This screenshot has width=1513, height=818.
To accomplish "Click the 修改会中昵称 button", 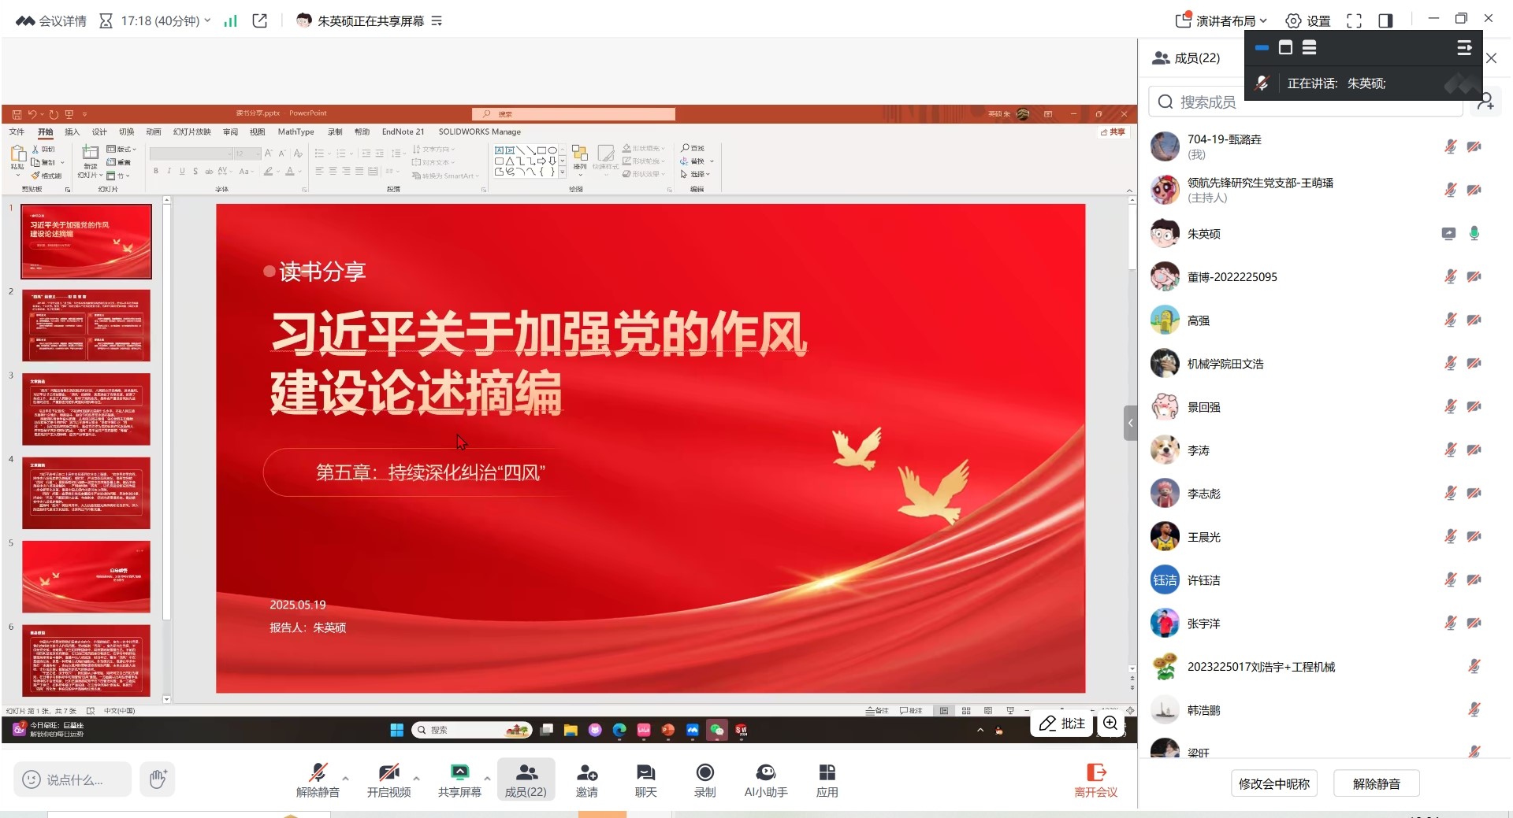I will click(x=1273, y=783).
